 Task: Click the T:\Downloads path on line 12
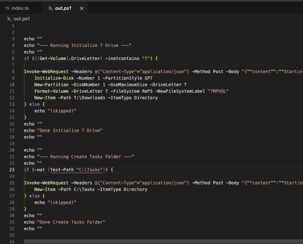90,98
